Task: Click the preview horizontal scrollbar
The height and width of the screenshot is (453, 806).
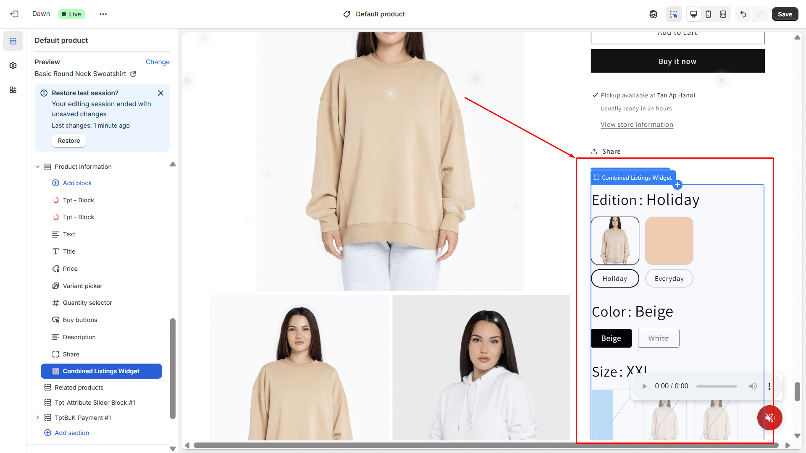Action: (486, 445)
